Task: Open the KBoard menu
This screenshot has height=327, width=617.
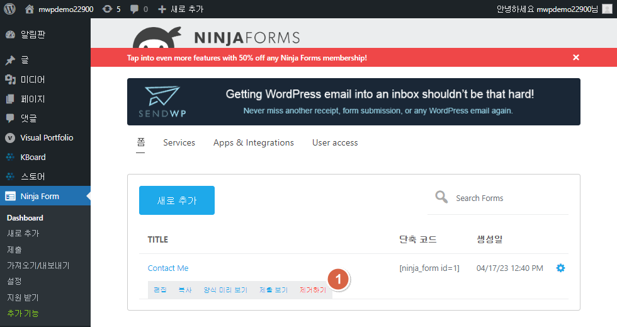Action: (x=45, y=157)
